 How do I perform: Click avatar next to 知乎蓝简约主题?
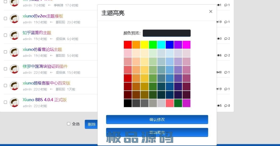14,35
